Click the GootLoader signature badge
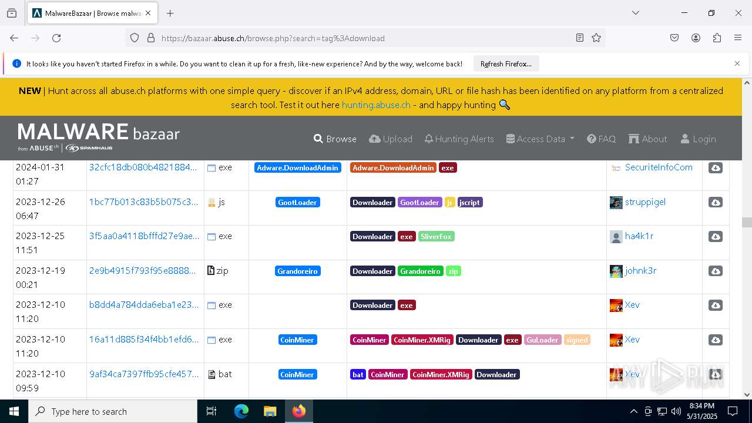Viewport: 752px width, 423px height. pyautogui.click(x=298, y=202)
